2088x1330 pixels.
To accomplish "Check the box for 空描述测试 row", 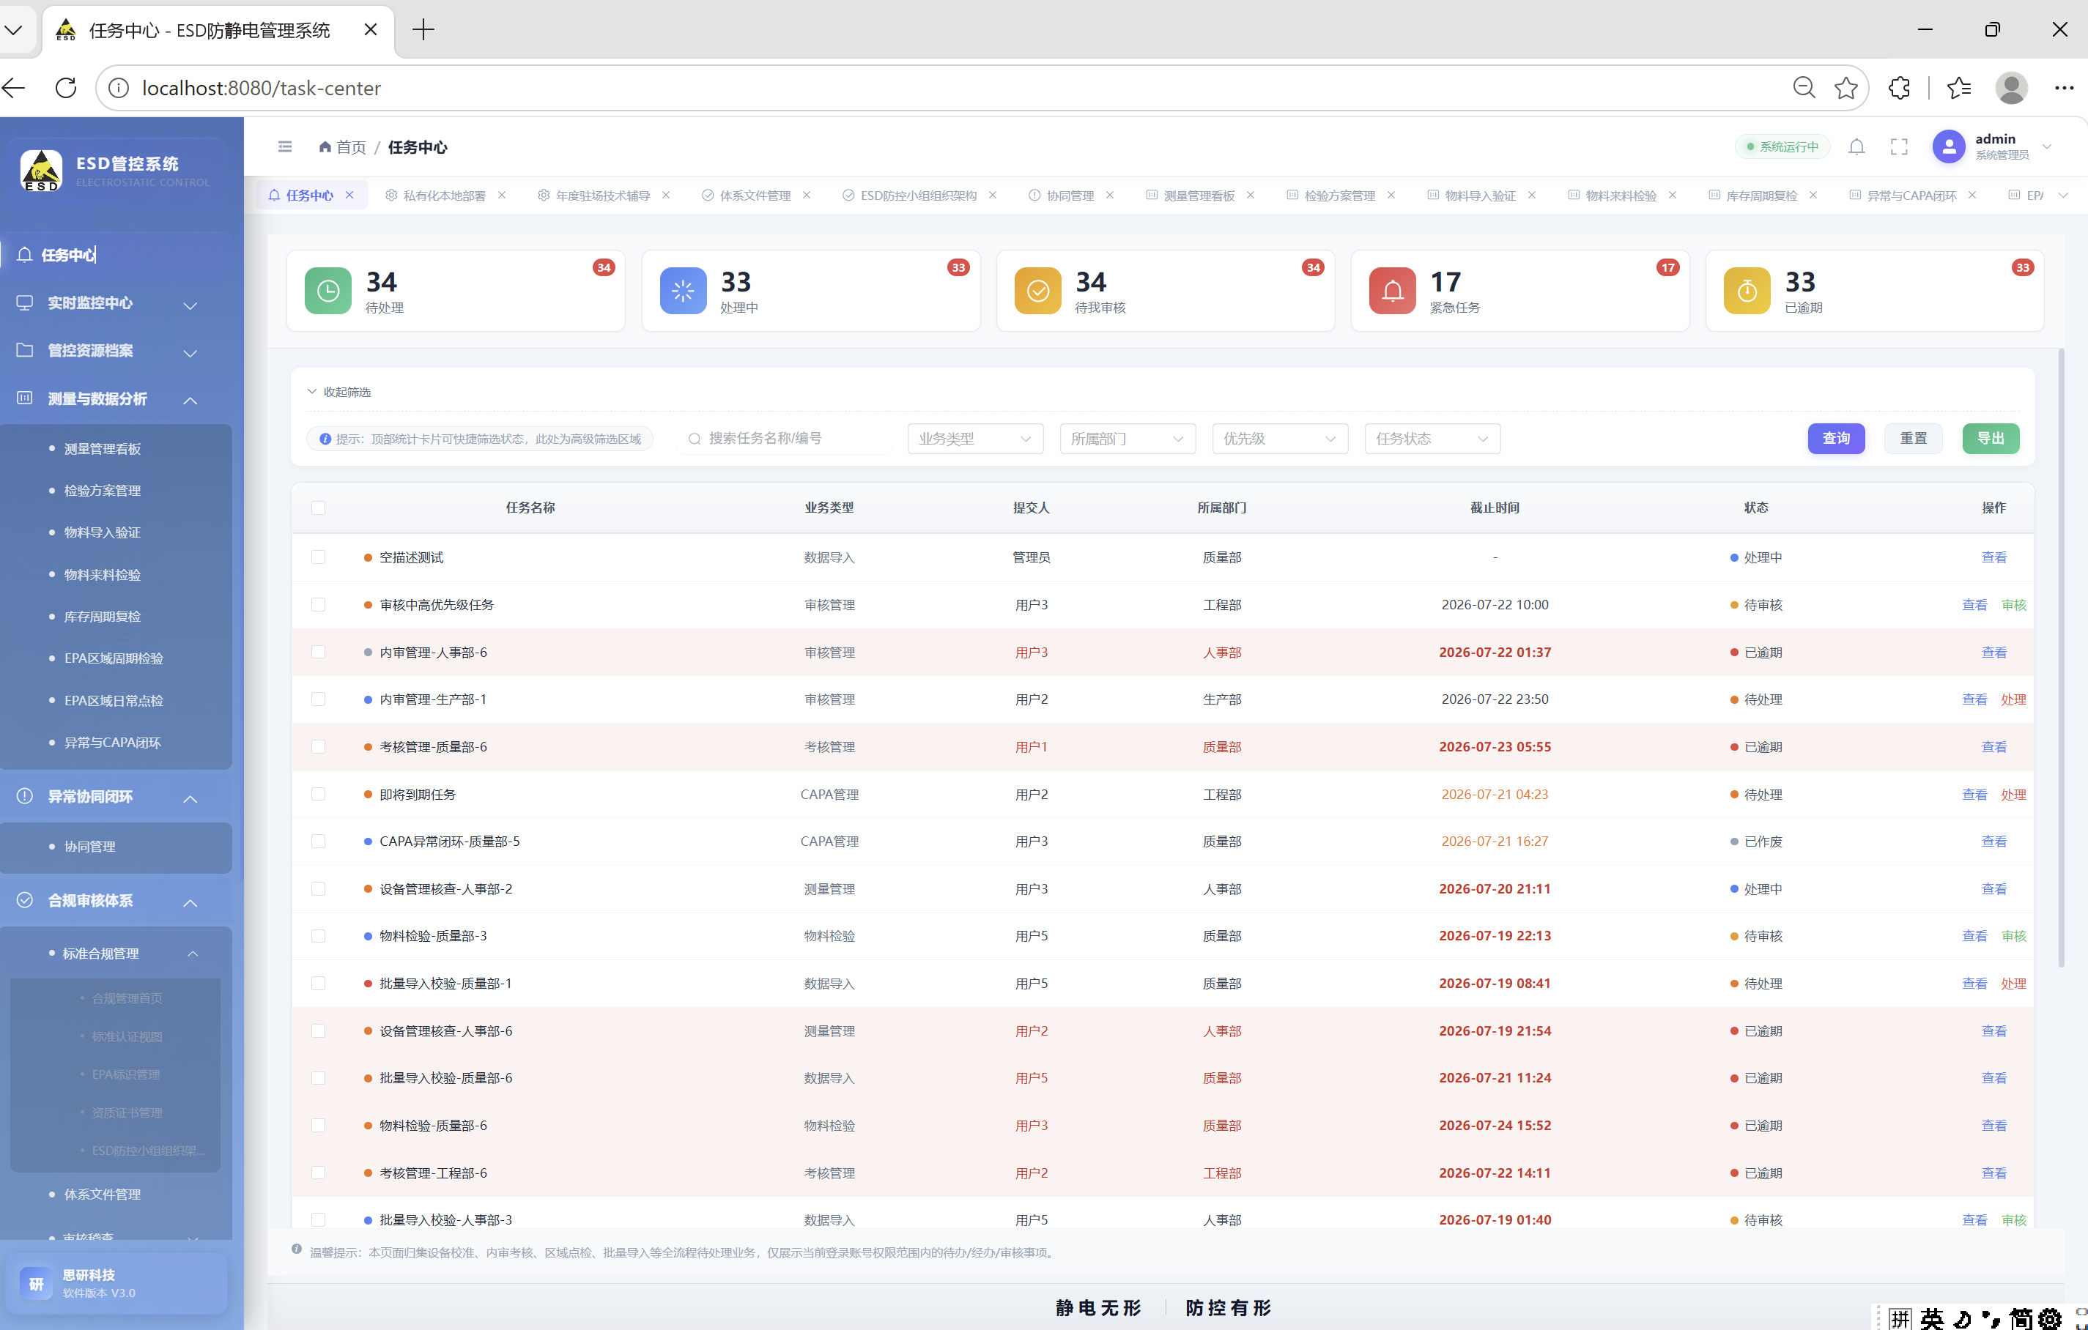I will pyautogui.click(x=318, y=557).
